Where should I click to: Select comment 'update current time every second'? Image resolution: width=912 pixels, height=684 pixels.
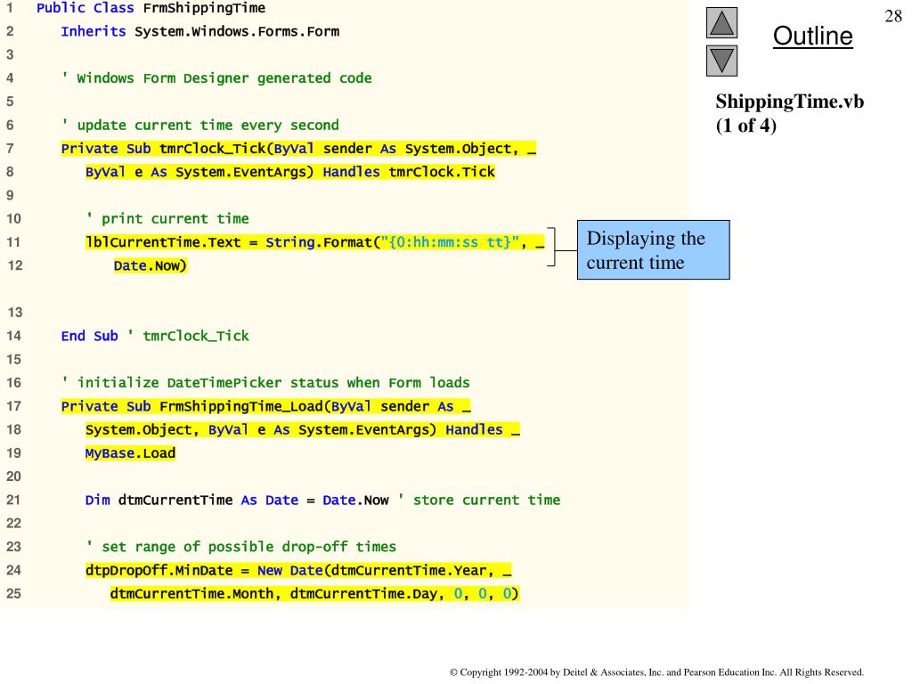pyautogui.click(x=199, y=125)
